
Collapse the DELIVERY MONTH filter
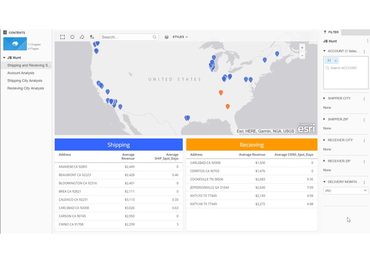[x=324, y=182]
